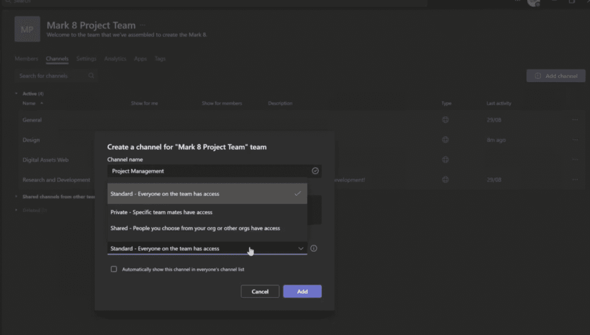The image size is (590, 335).
Task: Click the General channel type globe icon
Action: tap(445, 120)
